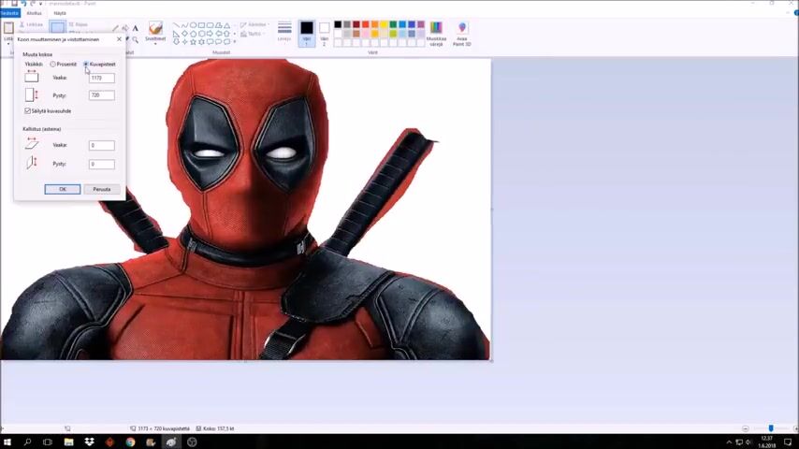Select the six-point star shape
The width and height of the screenshot is (799, 449).
pos(201,42)
